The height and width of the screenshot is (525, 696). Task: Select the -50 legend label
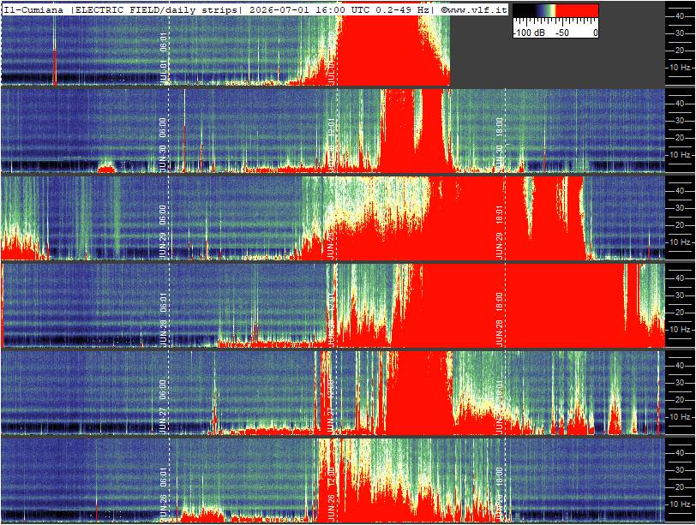[x=562, y=33]
